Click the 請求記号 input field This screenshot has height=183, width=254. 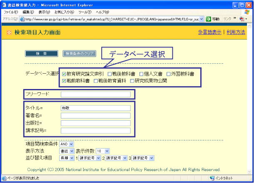click(96, 131)
